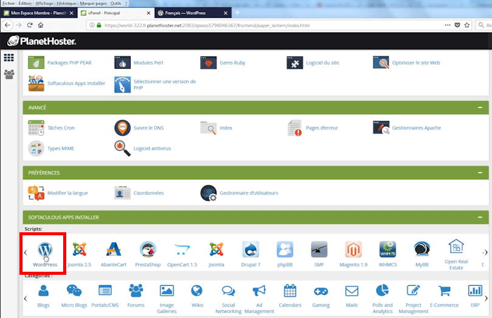This screenshot has width=492, height=318.
Task: Open the OpenCart 1.5 icon
Action: tap(182, 249)
